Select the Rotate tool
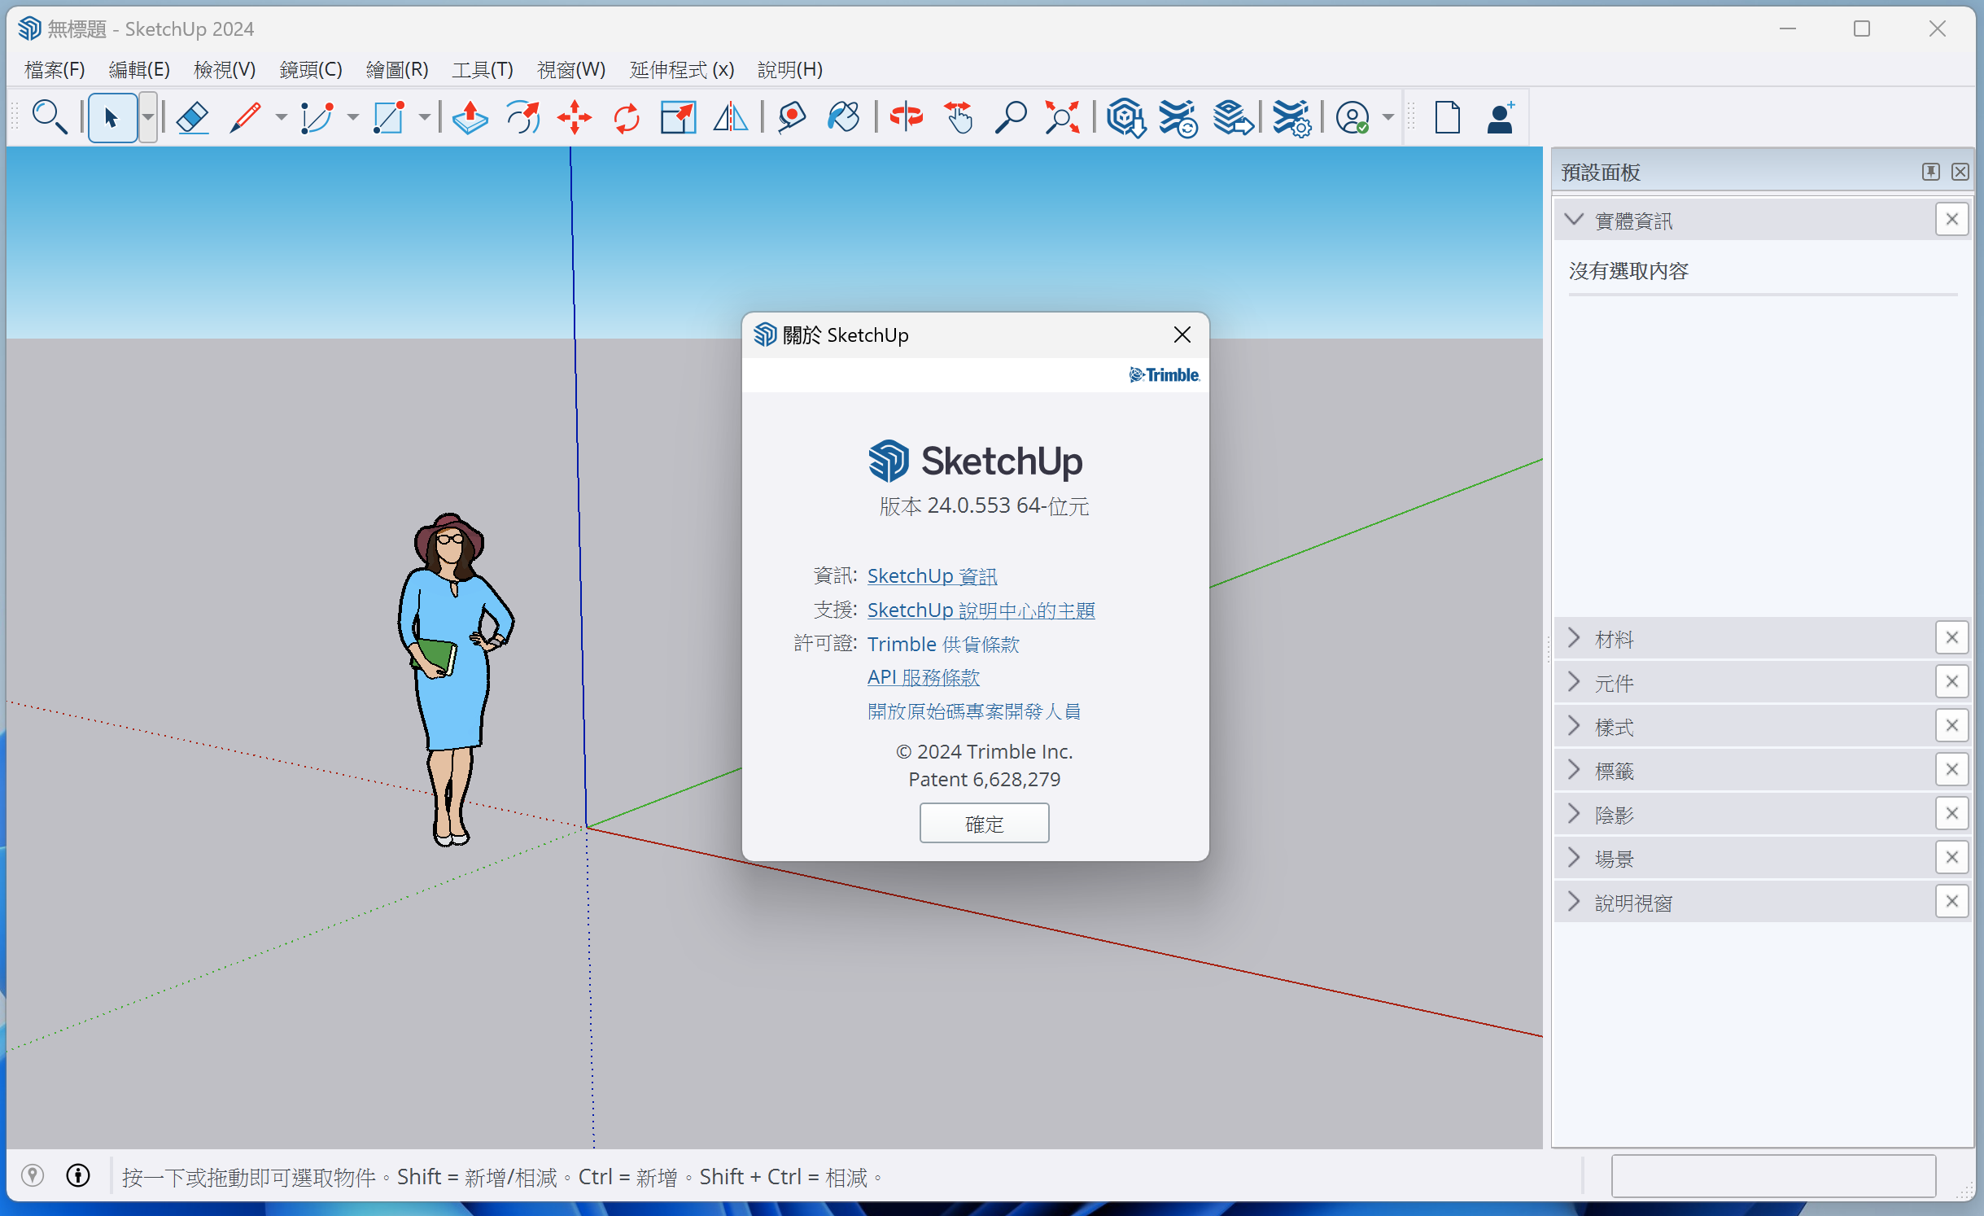This screenshot has height=1216, width=1984. tap(627, 118)
